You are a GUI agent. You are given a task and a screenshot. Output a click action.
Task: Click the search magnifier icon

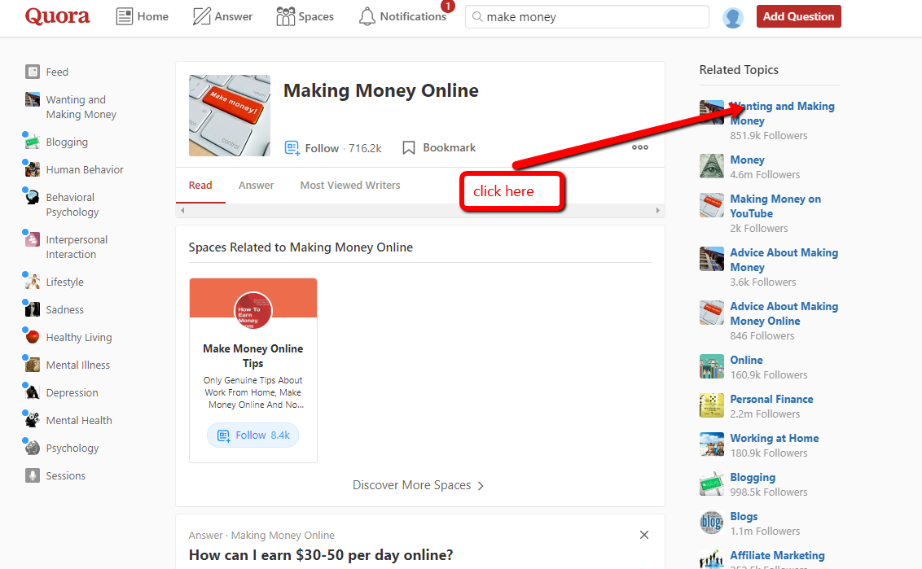(x=477, y=16)
